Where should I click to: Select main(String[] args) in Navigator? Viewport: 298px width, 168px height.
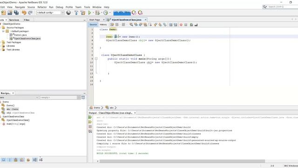coord(16,124)
